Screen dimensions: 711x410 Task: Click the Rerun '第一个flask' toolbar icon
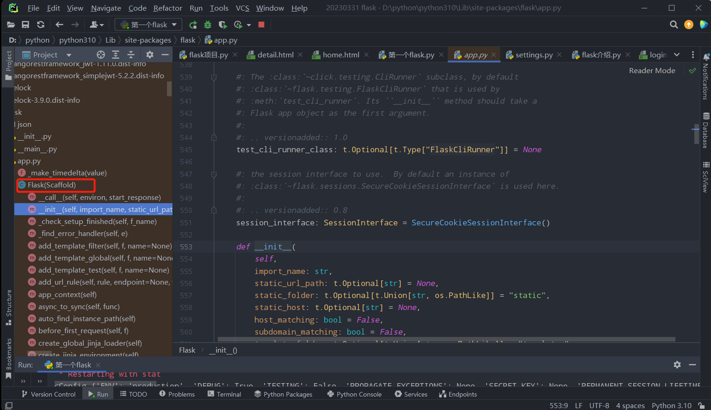(193, 25)
